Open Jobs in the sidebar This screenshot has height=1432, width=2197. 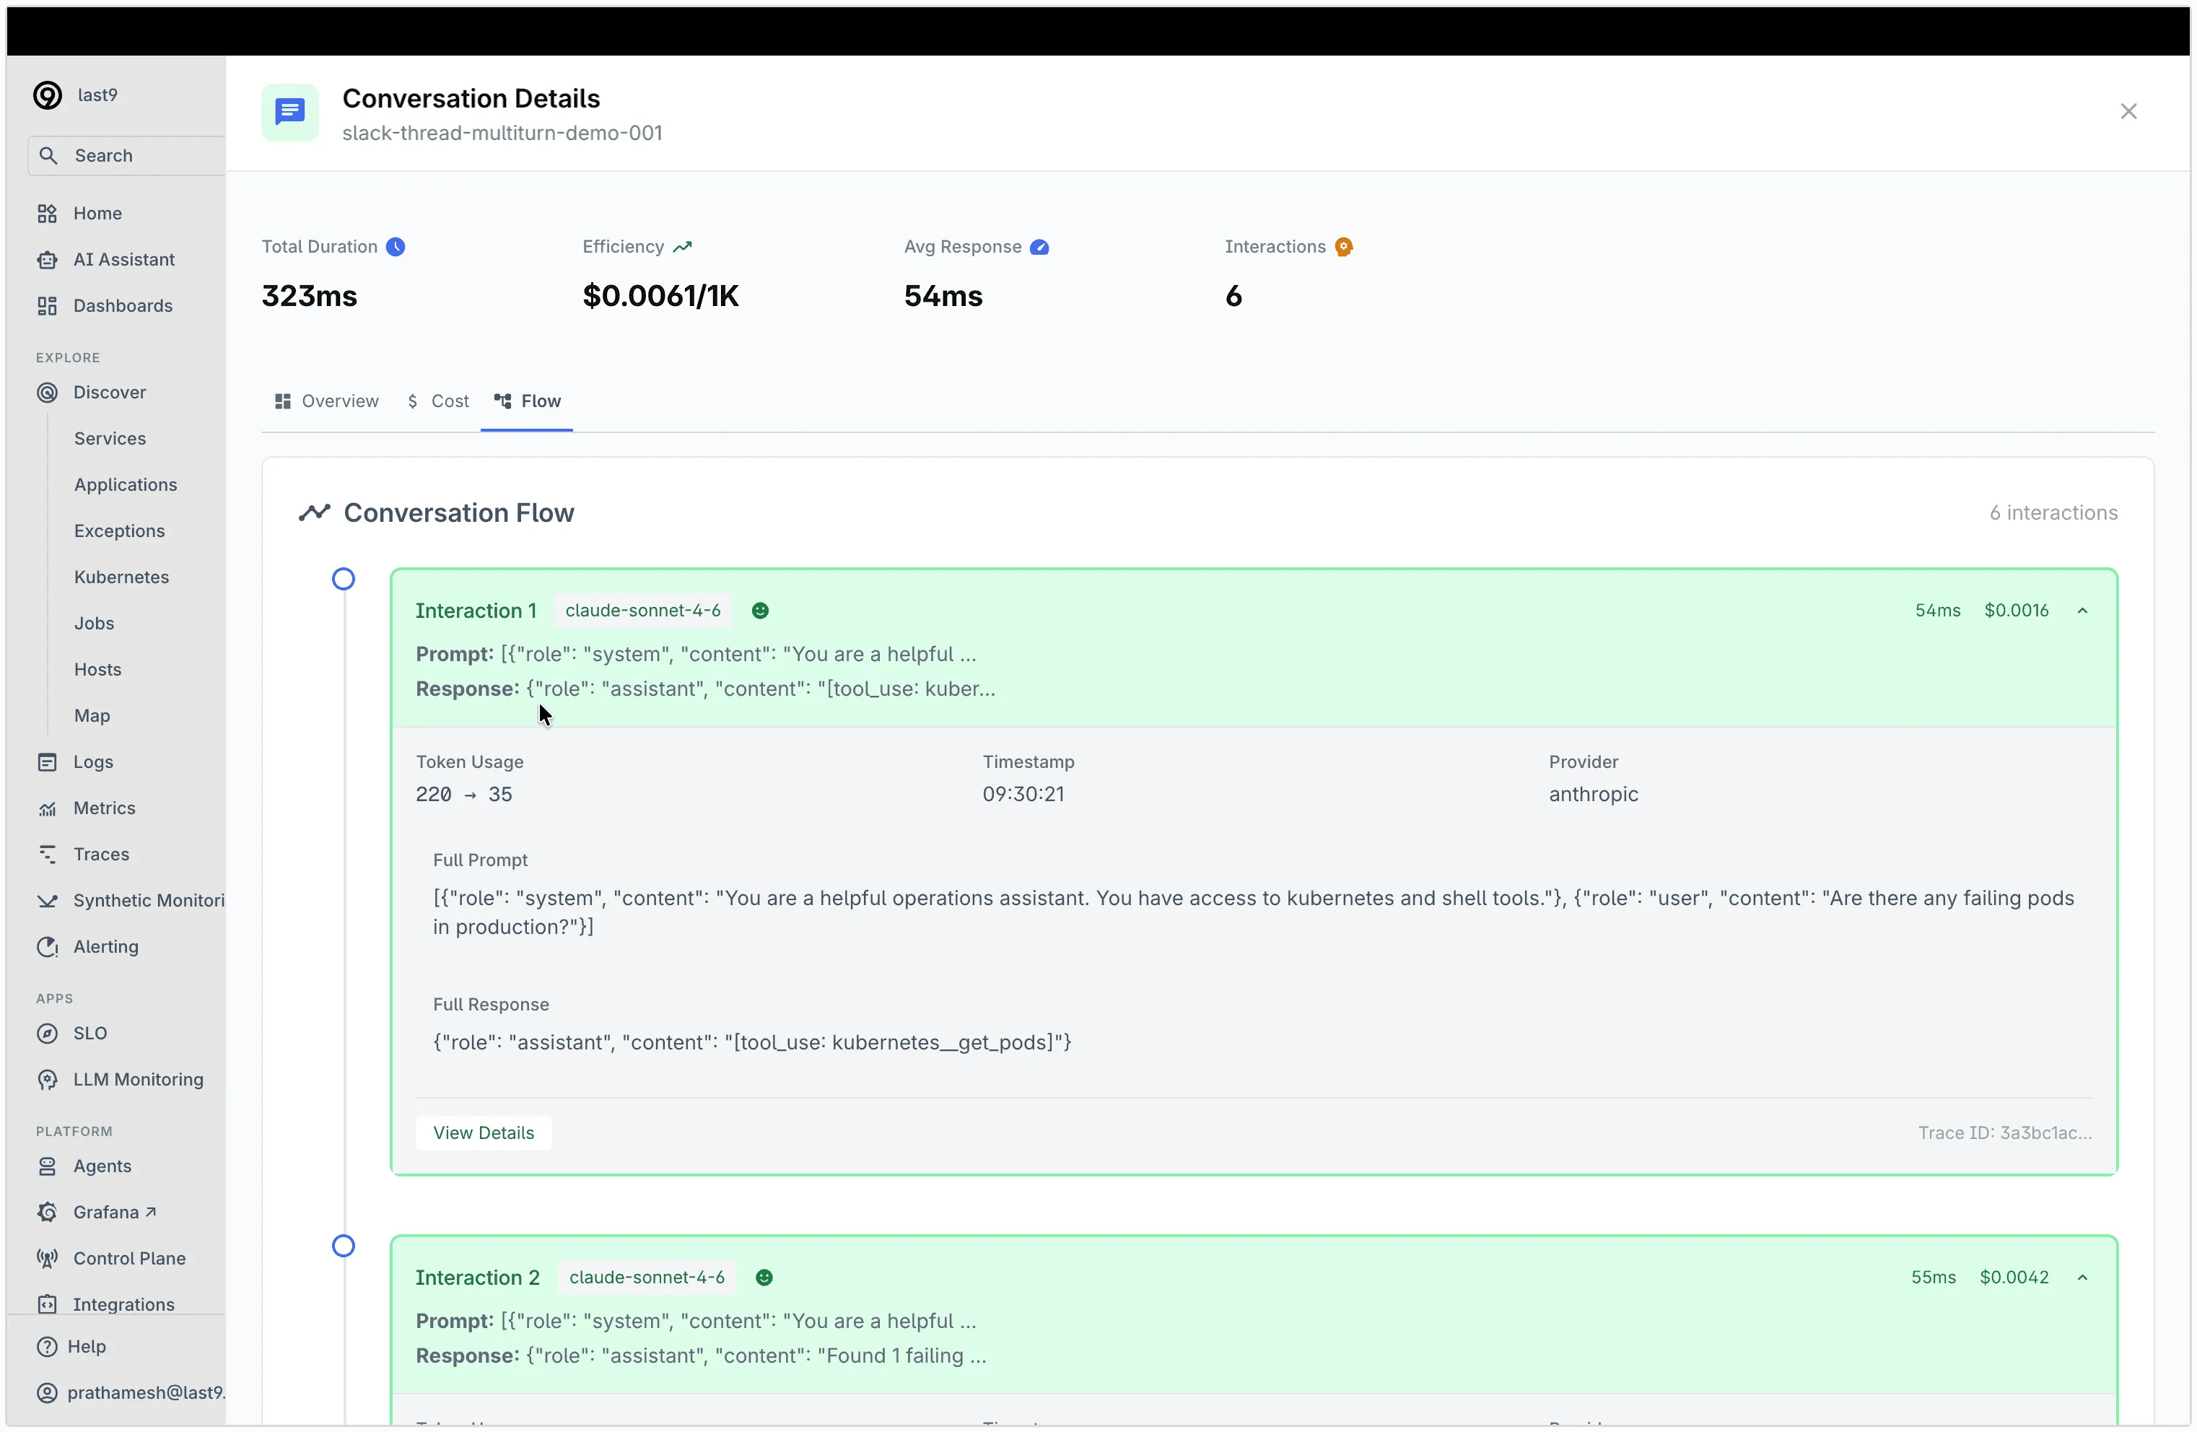click(94, 623)
